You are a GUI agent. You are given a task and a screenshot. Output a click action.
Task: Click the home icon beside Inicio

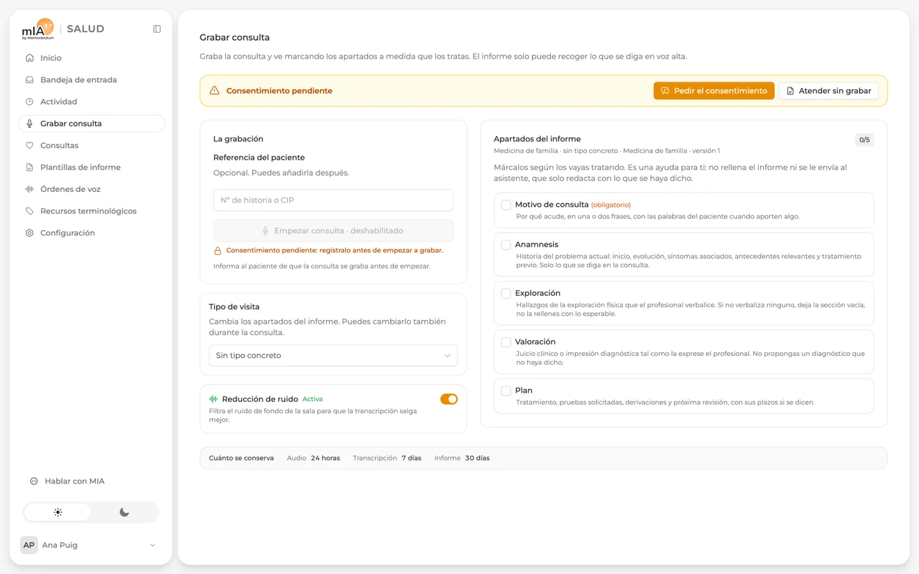tap(29, 58)
